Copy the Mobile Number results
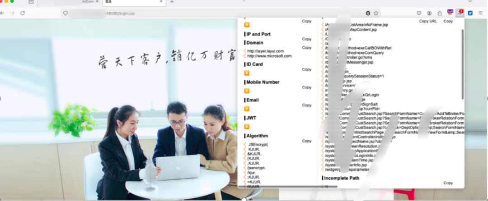 pyautogui.click(x=306, y=87)
